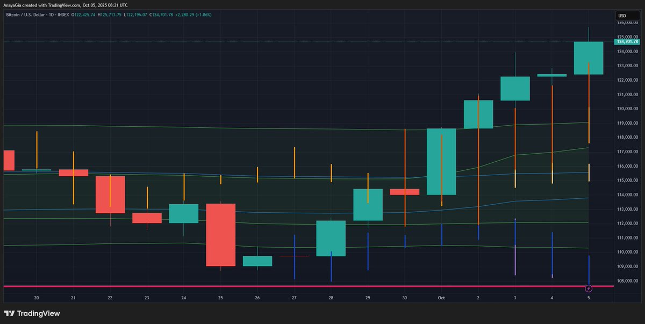Click the high value H125,713.75 in the legend

[111, 15]
